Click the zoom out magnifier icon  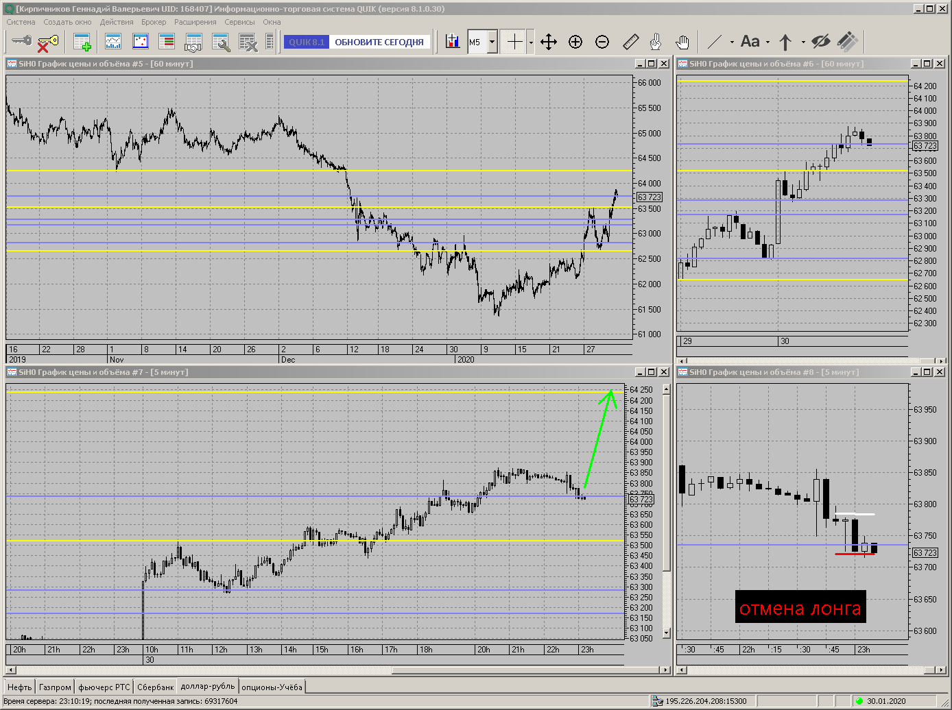click(x=602, y=42)
